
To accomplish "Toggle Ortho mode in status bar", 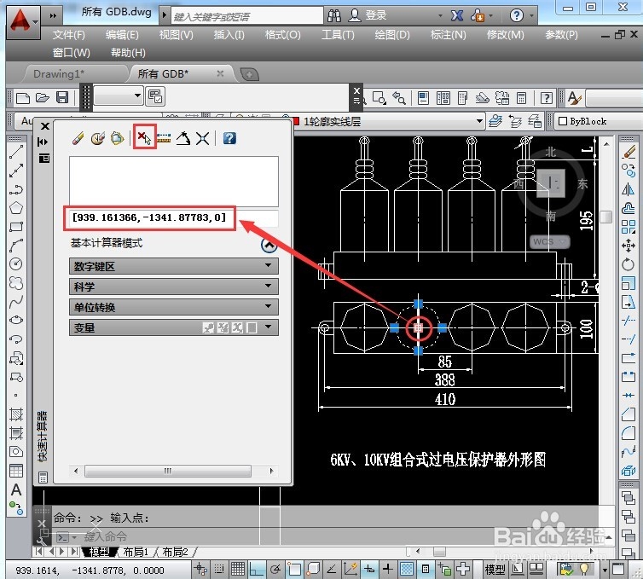I will pyautogui.click(x=258, y=569).
